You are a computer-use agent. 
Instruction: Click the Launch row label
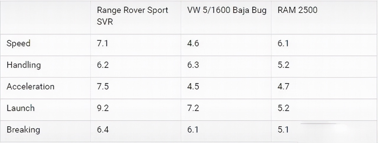click(x=21, y=108)
